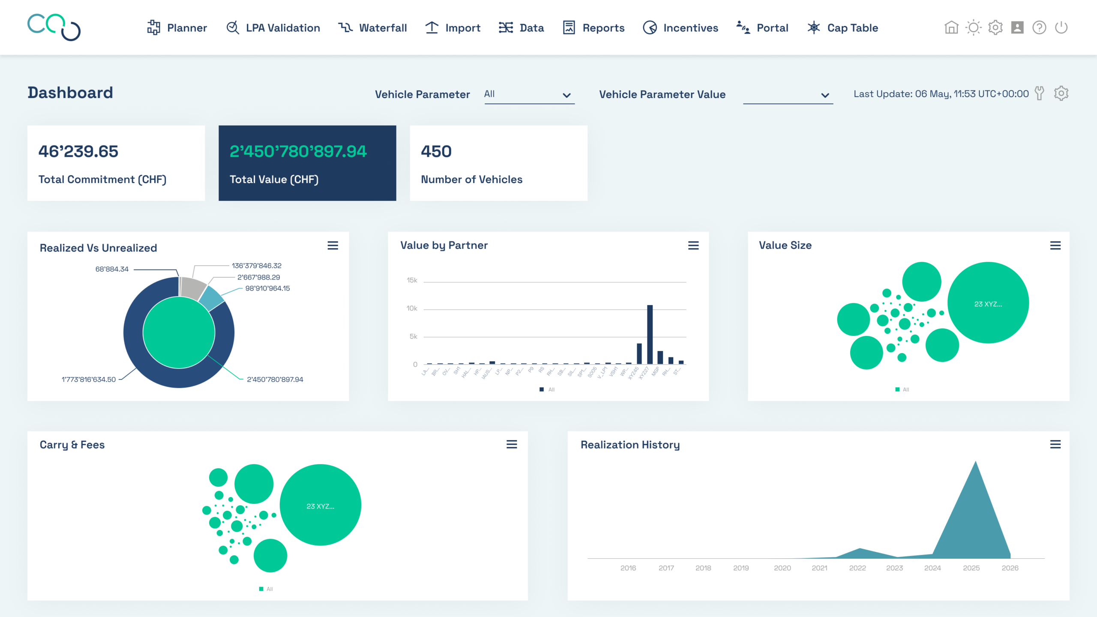
Task: Click the 23 XYZ bubble in Value Size
Action: pyautogui.click(x=988, y=303)
